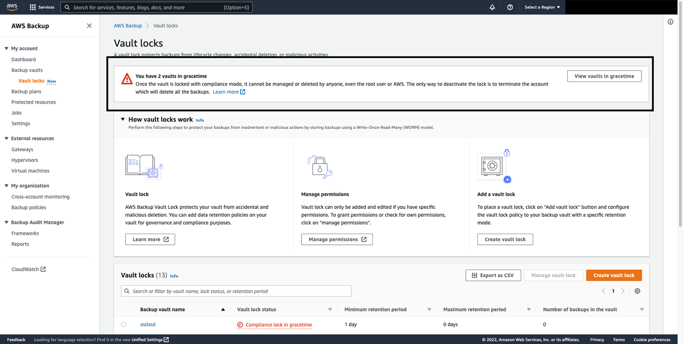Screen dimensions: 683x344
Task: Open the notifications bell
Action: click(x=492, y=7)
